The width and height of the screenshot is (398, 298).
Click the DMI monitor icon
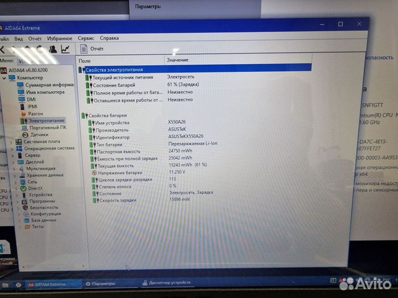(22, 99)
